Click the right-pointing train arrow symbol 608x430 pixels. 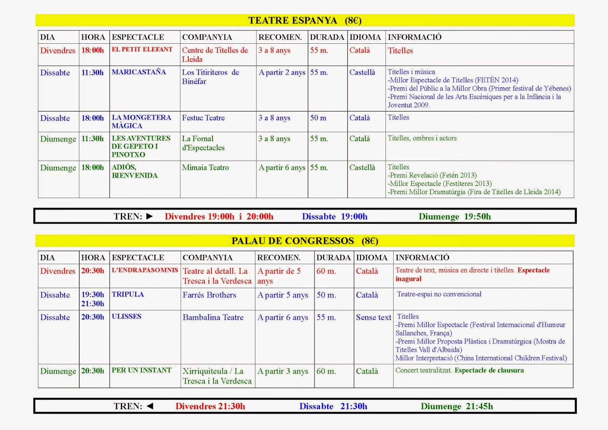coord(149,216)
